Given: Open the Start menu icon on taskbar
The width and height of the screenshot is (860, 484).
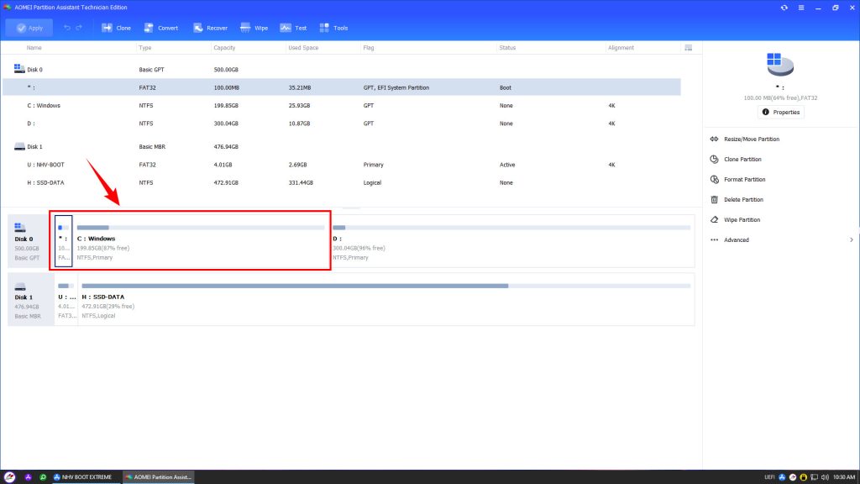Looking at the screenshot, I should point(9,477).
